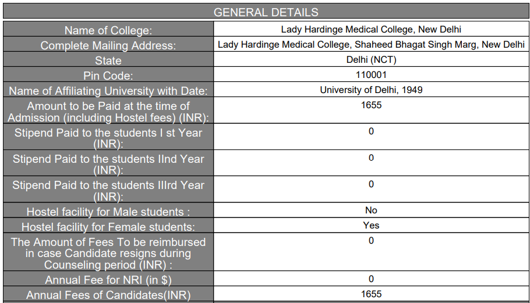Select the Delhi (NCT) value

click(x=371, y=59)
